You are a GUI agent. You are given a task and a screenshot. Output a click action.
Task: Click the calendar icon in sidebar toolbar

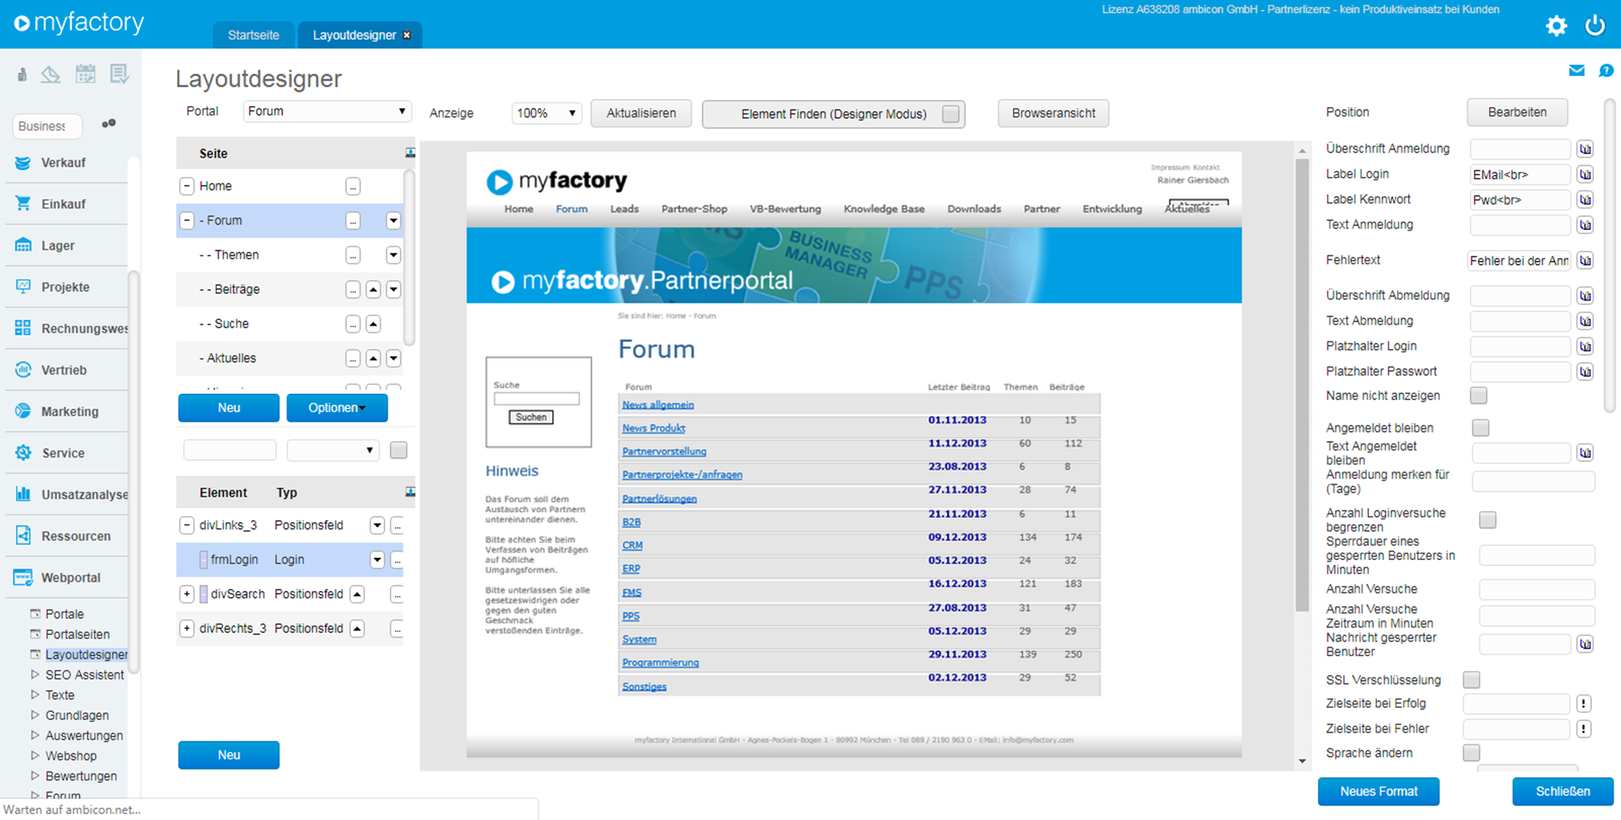pyautogui.click(x=85, y=74)
